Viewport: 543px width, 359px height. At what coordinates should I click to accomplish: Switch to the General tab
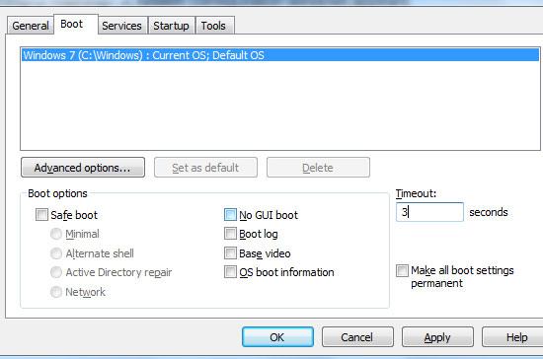tap(31, 26)
